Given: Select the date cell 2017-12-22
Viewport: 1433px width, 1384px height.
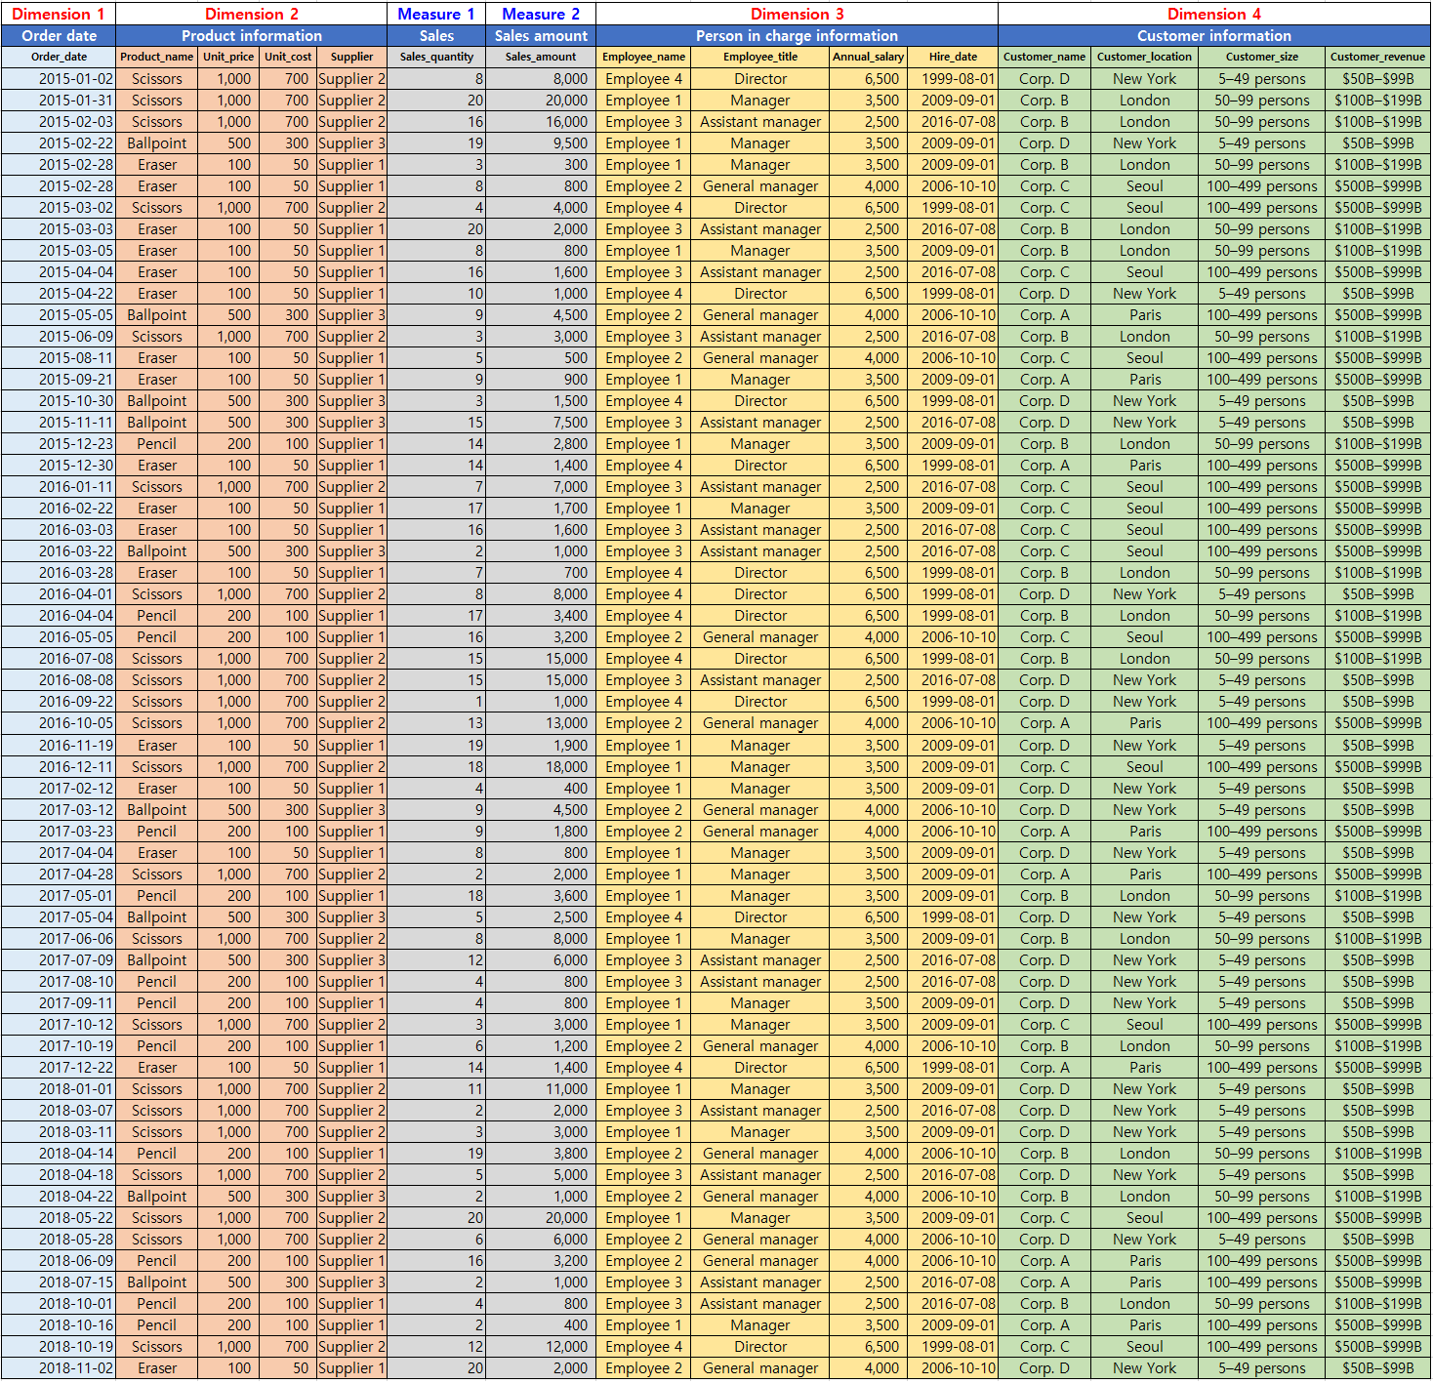Looking at the screenshot, I should tap(59, 1068).
